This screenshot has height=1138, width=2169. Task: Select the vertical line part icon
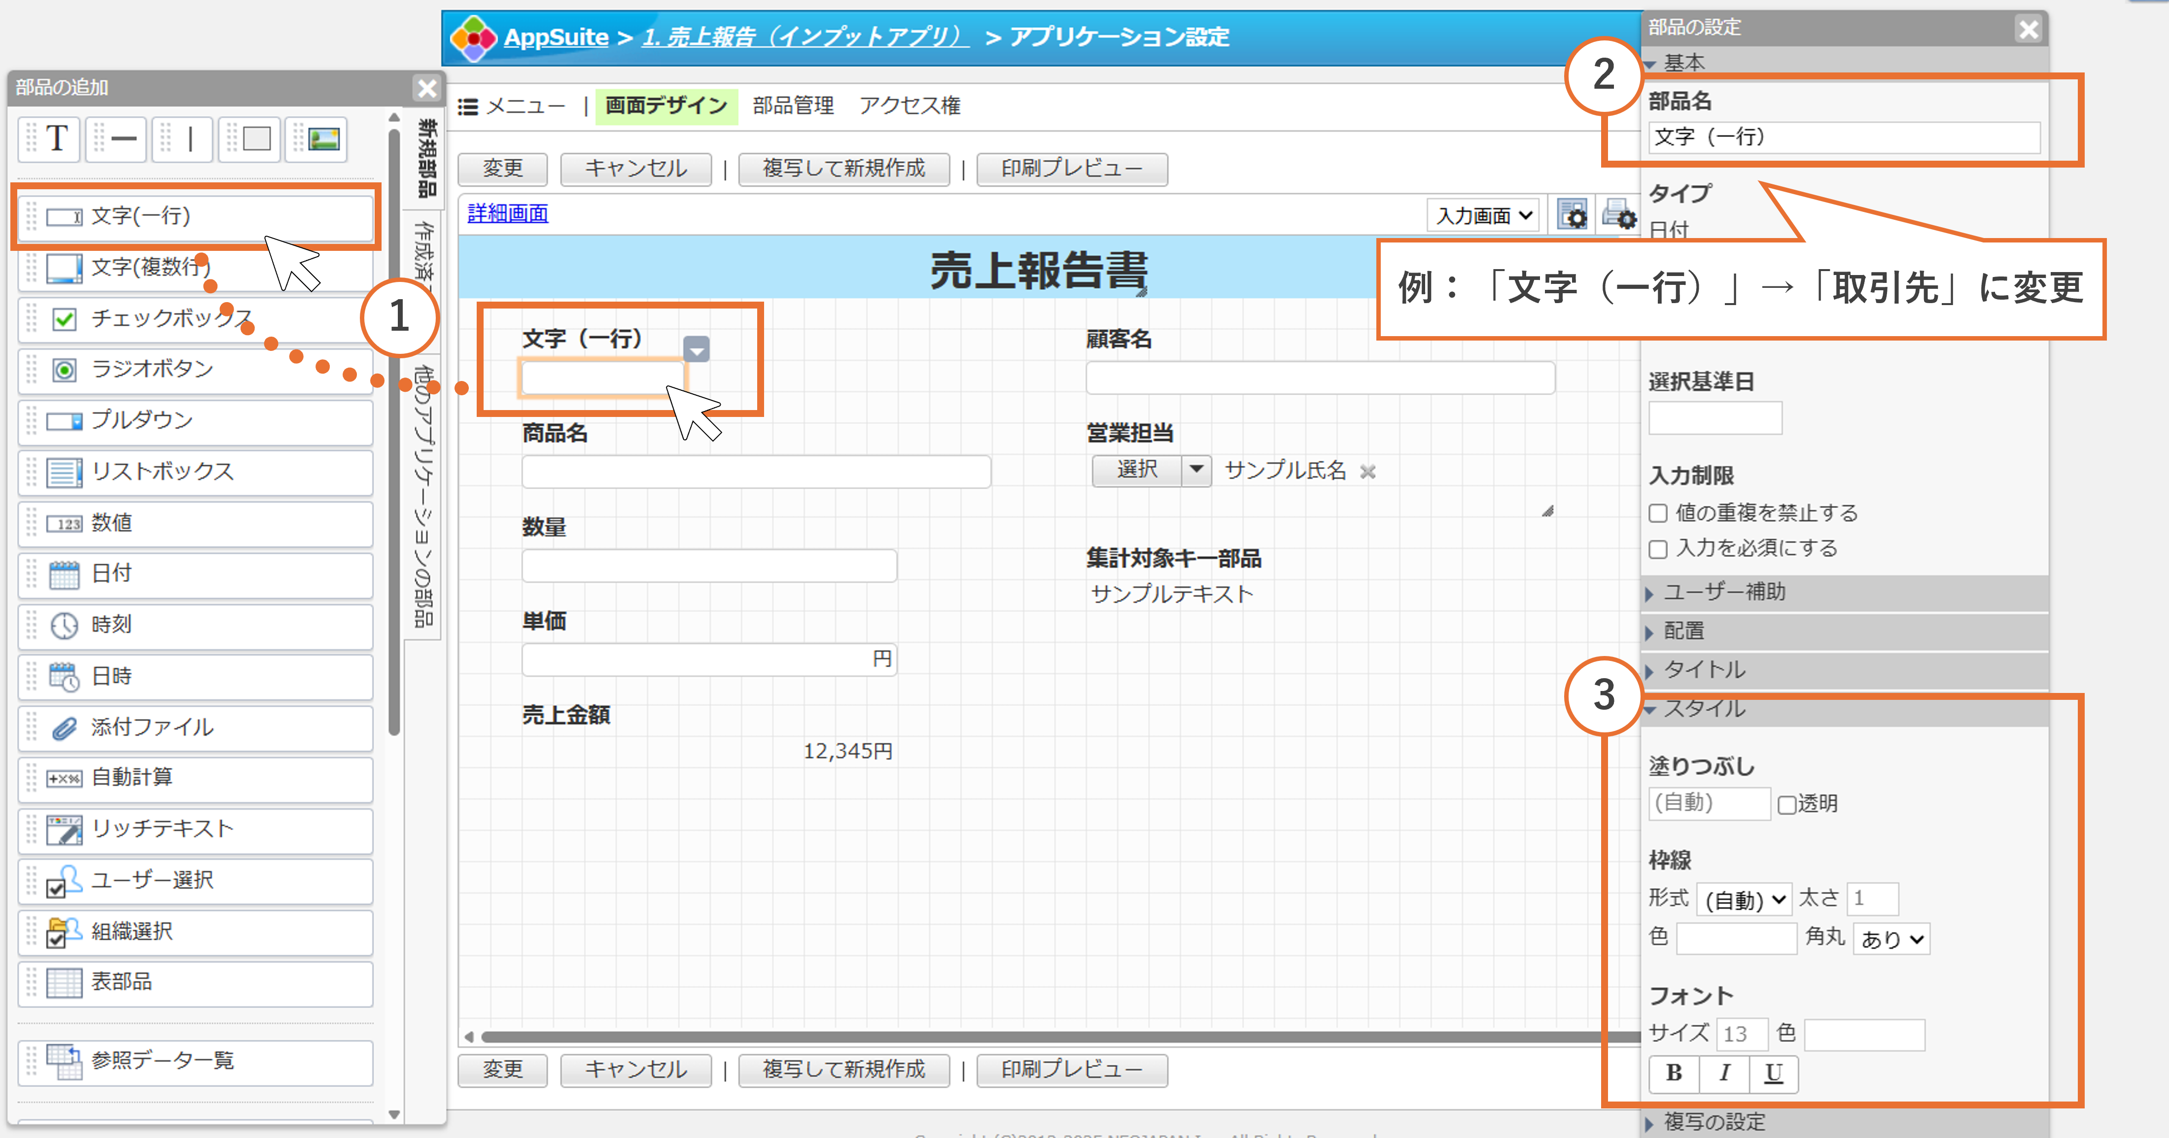(x=190, y=138)
